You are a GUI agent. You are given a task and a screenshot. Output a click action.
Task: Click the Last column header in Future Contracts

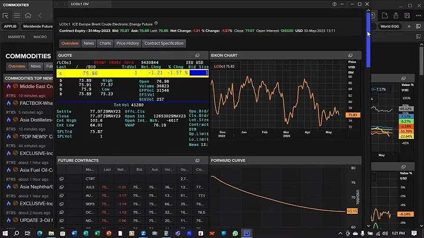point(107,170)
